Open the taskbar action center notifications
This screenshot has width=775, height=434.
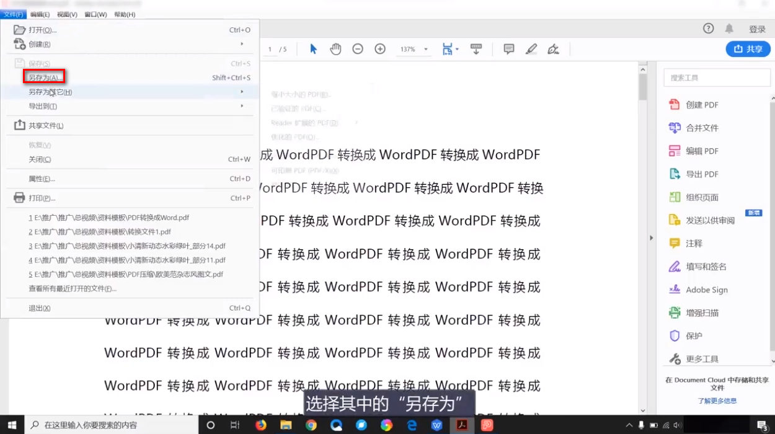coord(762,425)
